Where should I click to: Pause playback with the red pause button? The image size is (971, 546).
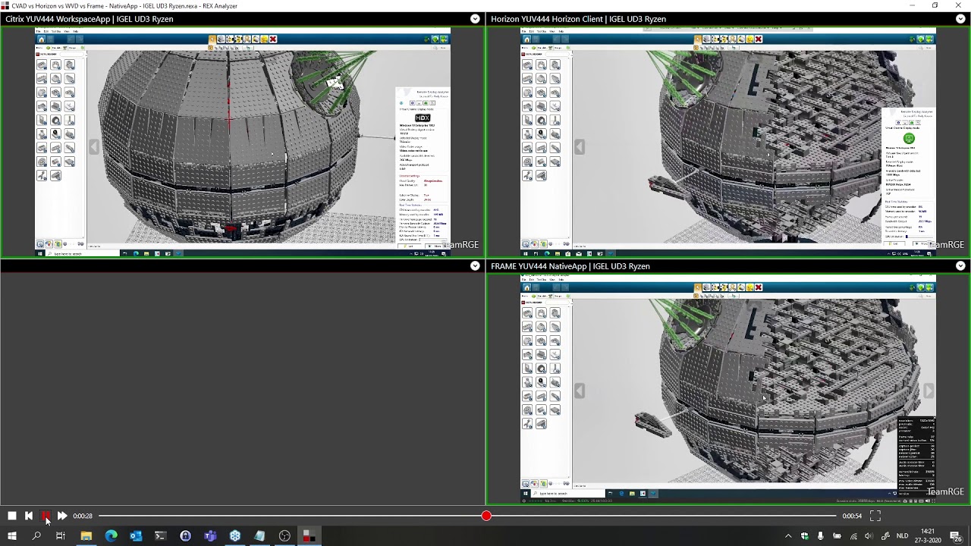[x=46, y=516]
